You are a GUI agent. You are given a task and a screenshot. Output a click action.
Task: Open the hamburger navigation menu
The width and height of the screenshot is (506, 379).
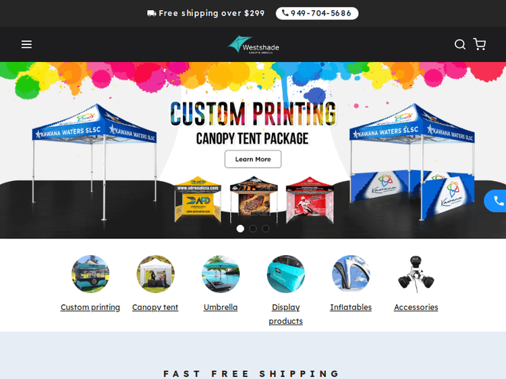click(x=26, y=44)
